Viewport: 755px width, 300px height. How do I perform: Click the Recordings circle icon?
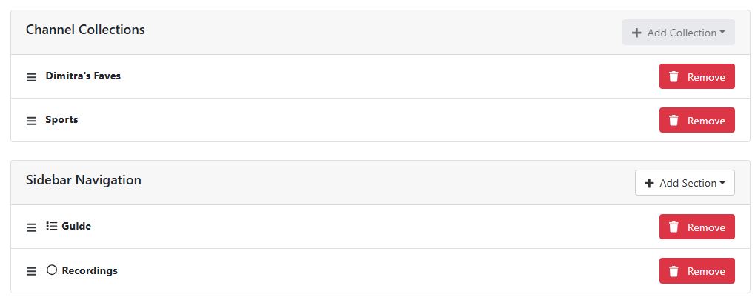[52, 270]
